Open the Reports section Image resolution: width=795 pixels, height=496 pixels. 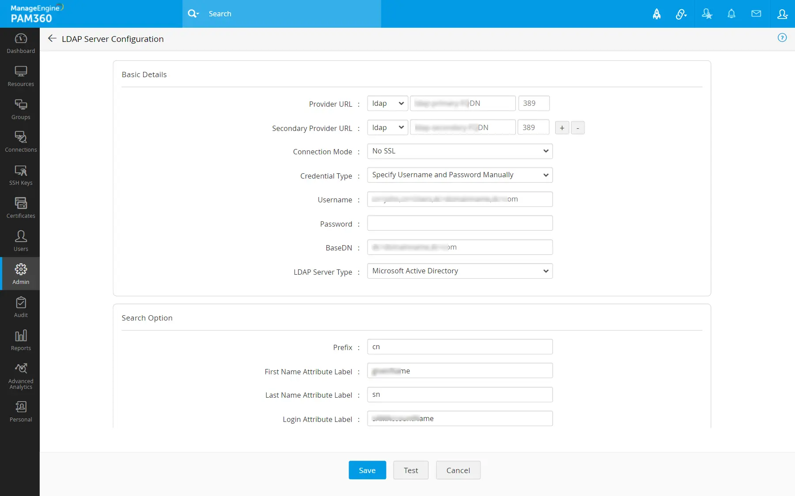pyautogui.click(x=20, y=340)
